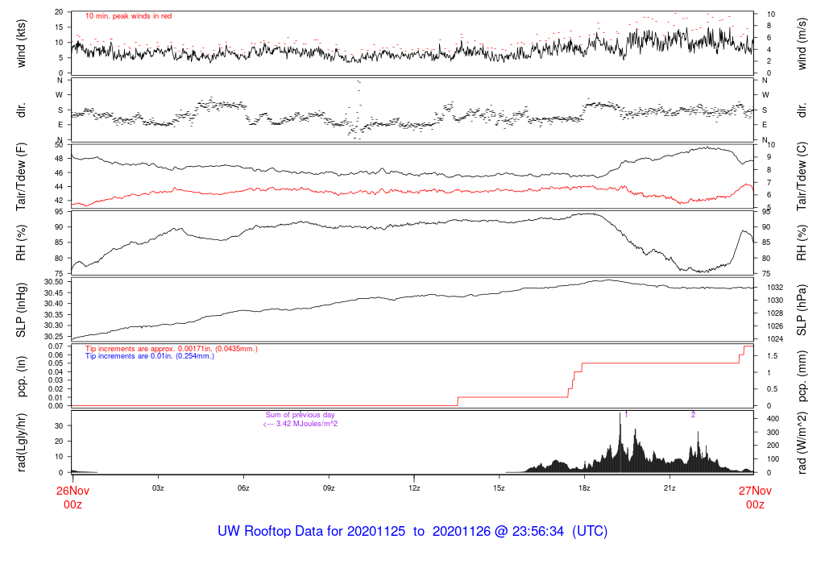Click the 'rad (W/m^2)' axis label
This screenshot has height=564, width=825.
click(x=802, y=442)
